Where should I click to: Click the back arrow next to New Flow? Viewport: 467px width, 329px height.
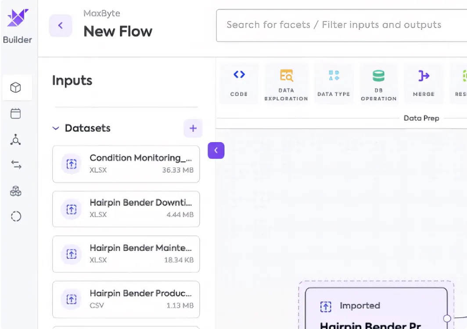click(60, 25)
